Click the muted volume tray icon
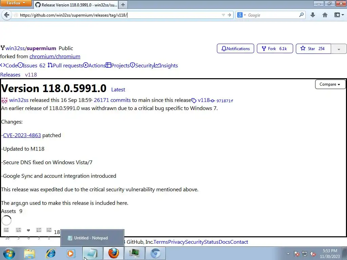The image size is (347, 260). pyautogui.click(x=313, y=254)
